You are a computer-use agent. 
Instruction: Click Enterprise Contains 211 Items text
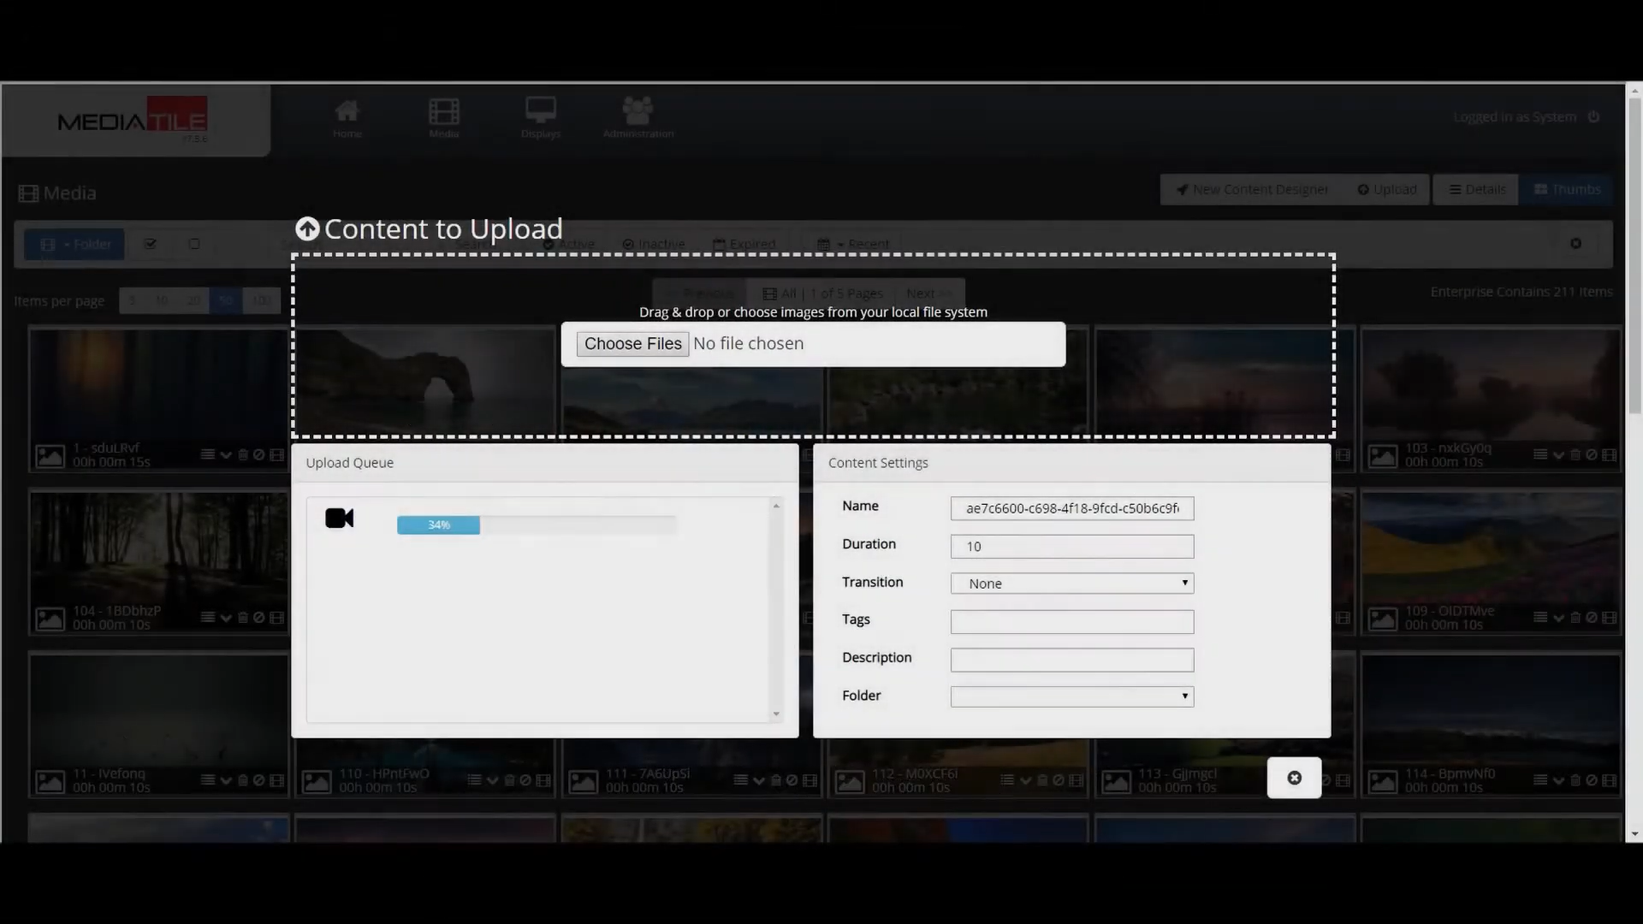click(x=1521, y=292)
